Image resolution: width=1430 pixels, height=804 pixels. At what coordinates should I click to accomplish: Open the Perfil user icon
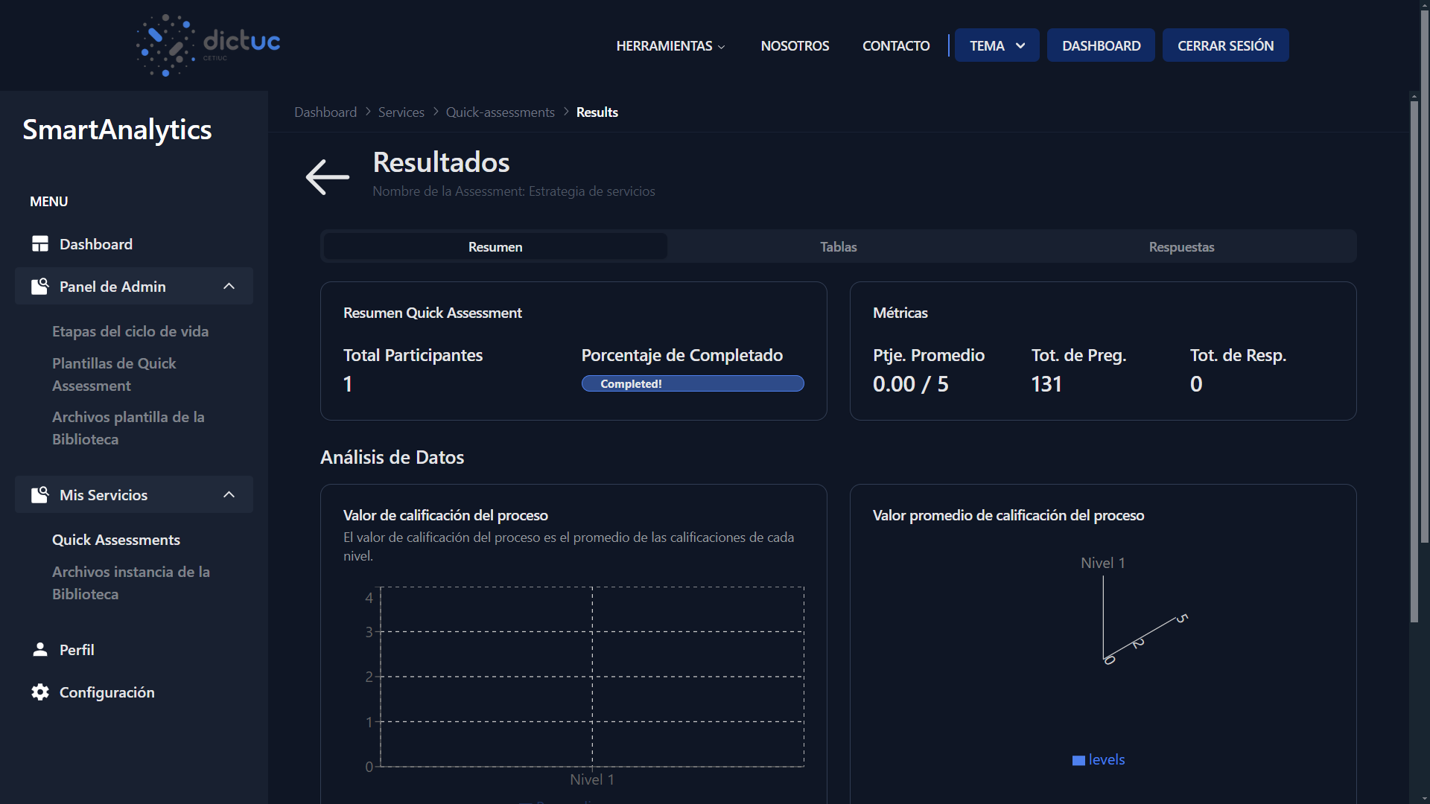point(39,649)
